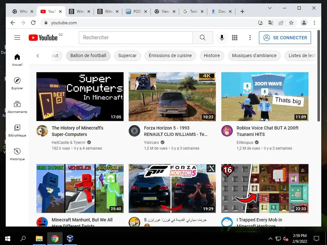Open Elitelupus channel name link
This screenshot has width=327, height=245.
245,143
